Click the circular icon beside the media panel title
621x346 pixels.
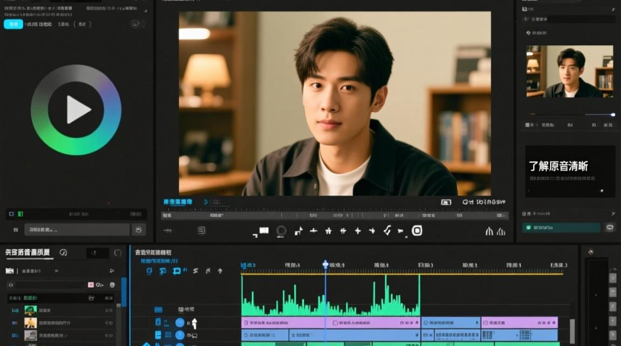click(x=63, y=252)
